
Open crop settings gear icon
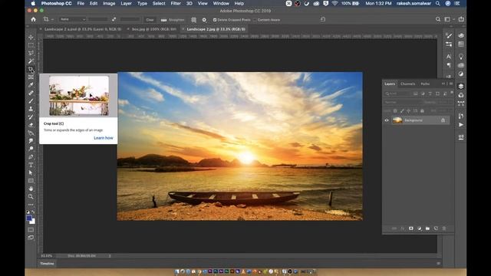click(204, 20)
